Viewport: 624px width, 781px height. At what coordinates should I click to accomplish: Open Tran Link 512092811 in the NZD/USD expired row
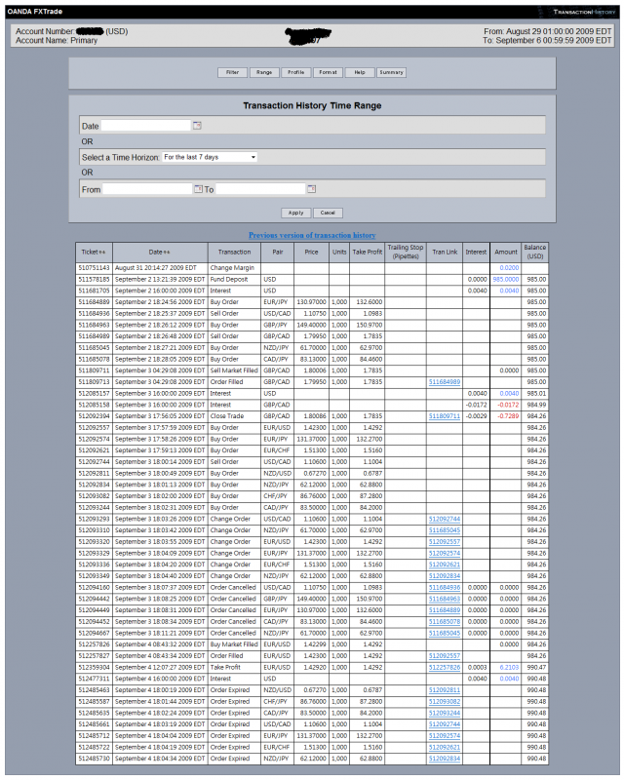point(445,690)
